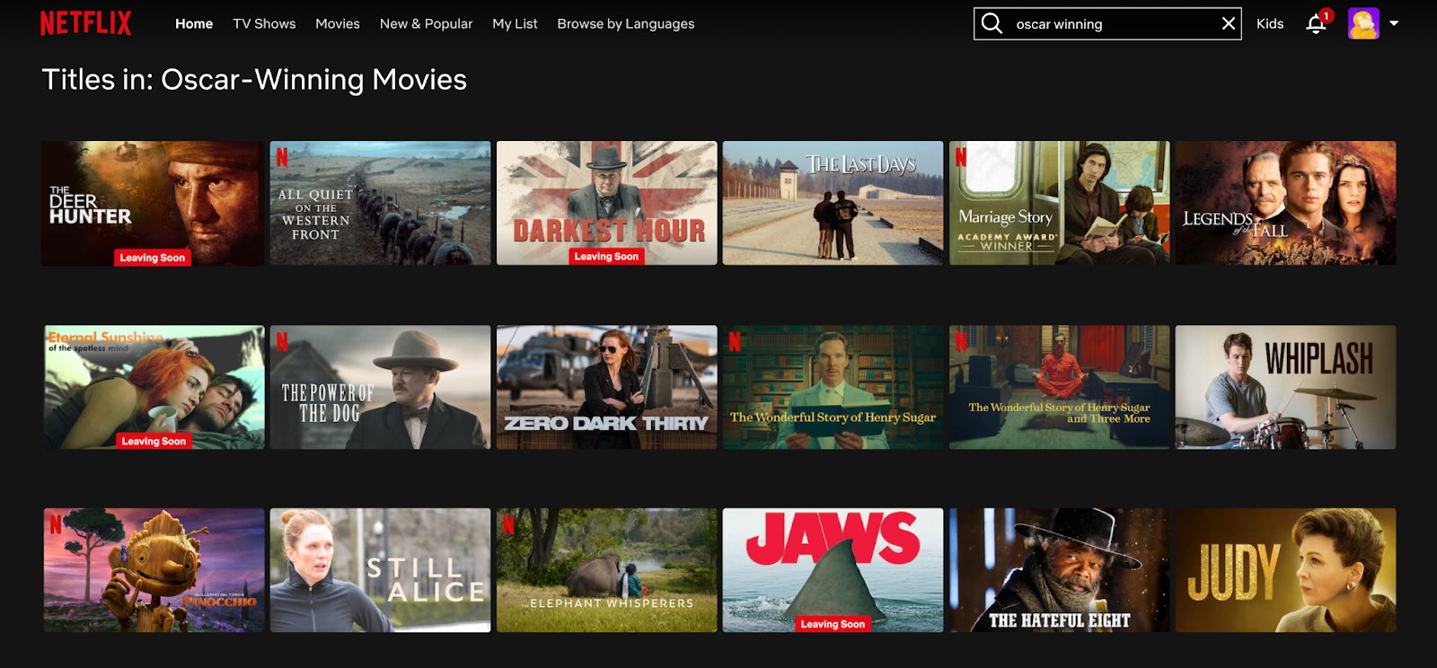Open the Movies menu
This screenshot has width=1437, height=668.
tap(338, 23)
